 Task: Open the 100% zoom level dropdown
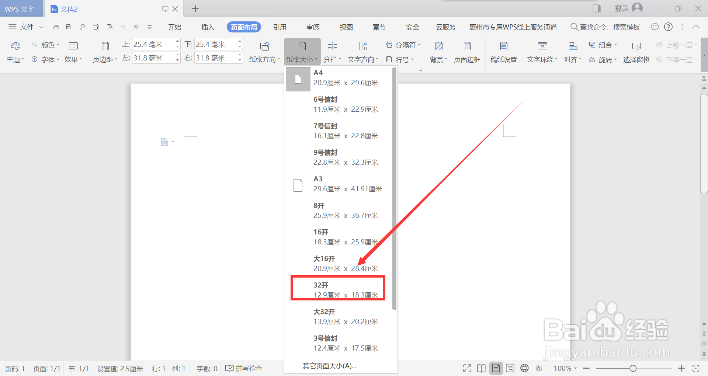[x=565, y=368]
